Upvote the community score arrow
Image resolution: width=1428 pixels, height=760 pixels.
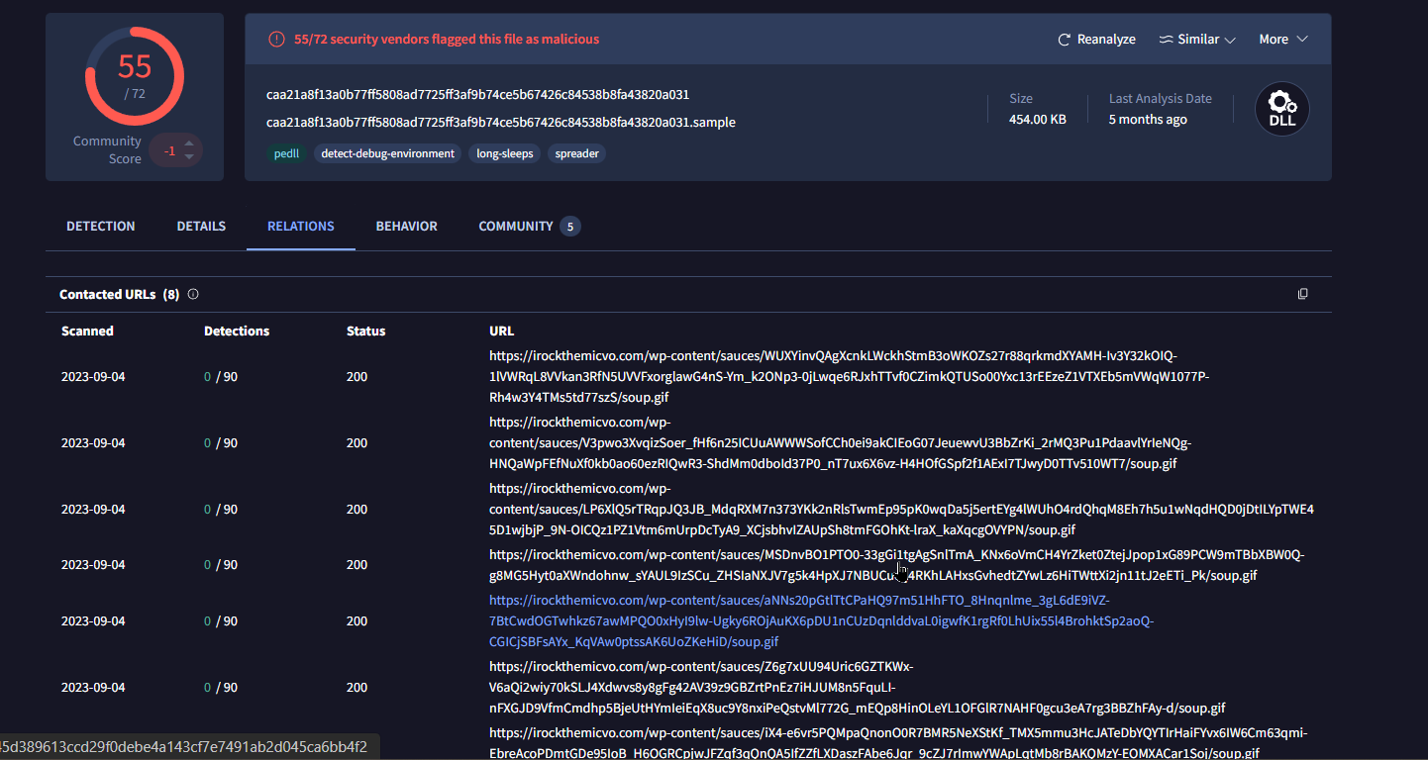click(x=189, y=142)
